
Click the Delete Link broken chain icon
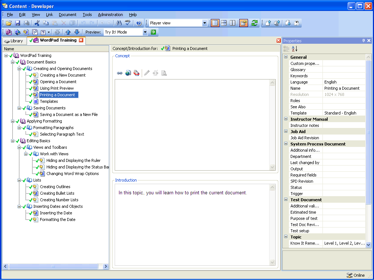[57, 32]
